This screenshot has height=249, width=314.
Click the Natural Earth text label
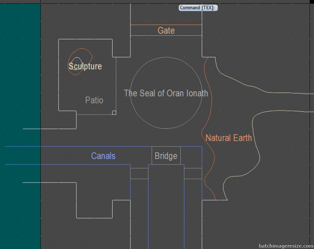(x=229, y=138)
